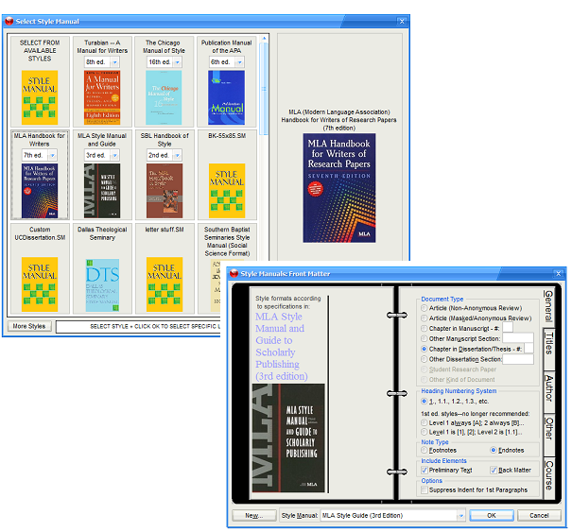572x532 pixels.
Task: Select the Footnotes note type option
Action: point(425,450)
